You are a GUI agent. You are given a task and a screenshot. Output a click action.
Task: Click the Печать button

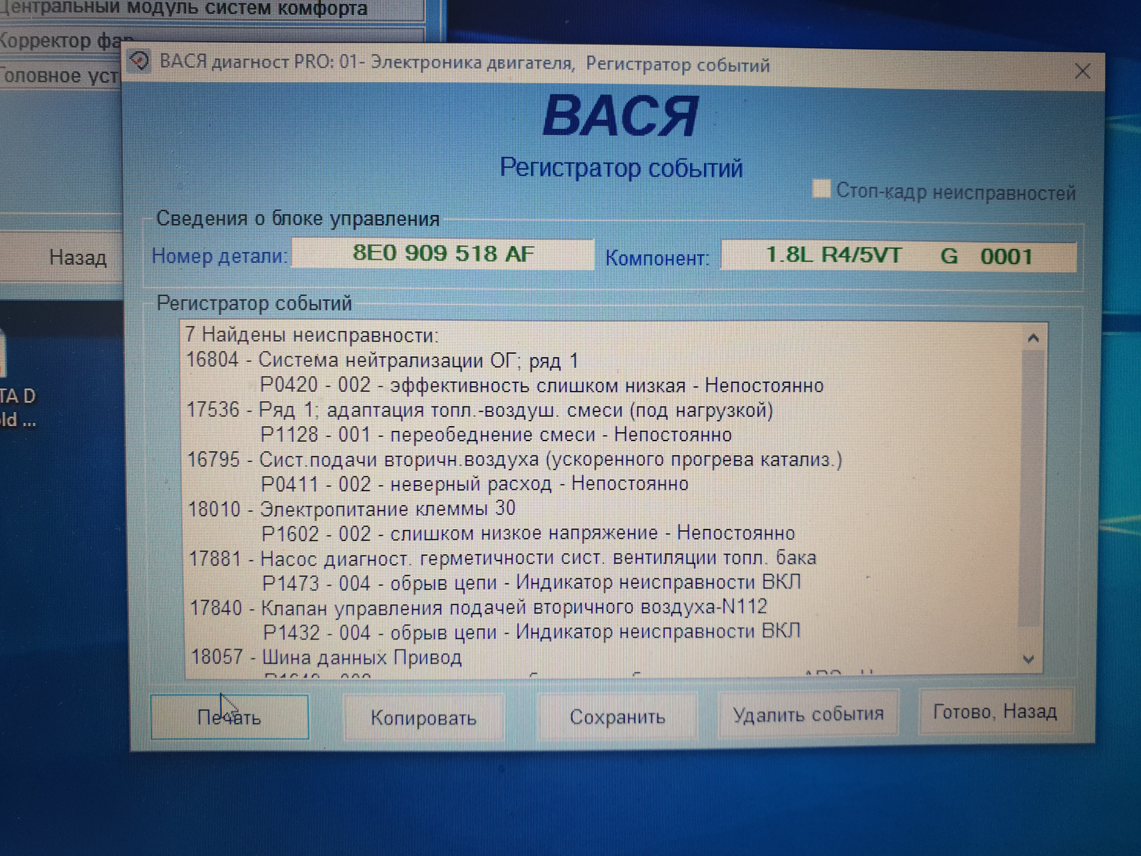coord(229,717)
